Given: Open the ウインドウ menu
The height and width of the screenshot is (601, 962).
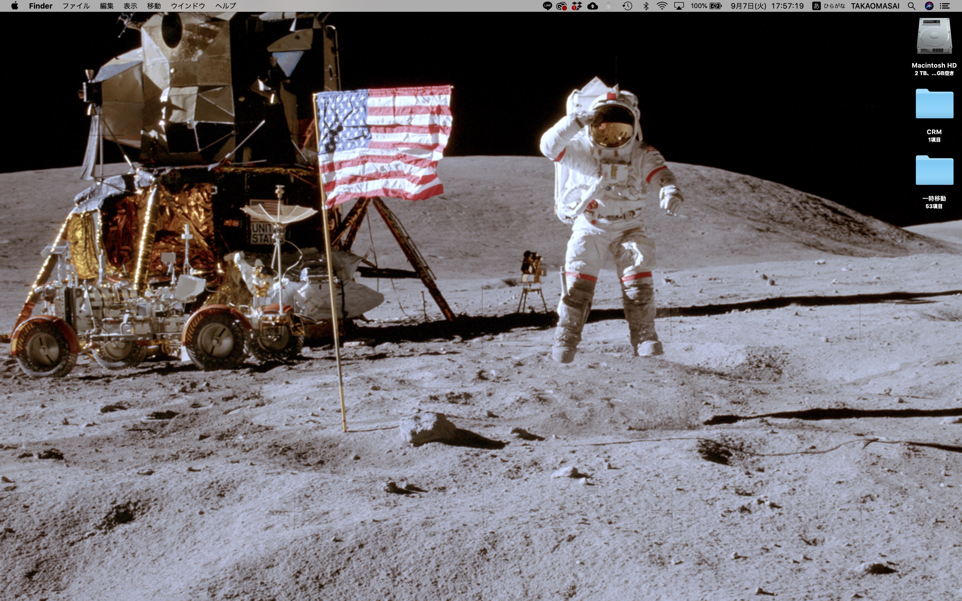Looking at the screenshot, I should 188,6.
